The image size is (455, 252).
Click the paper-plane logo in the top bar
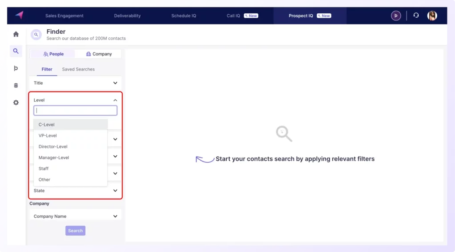point(20,15)
